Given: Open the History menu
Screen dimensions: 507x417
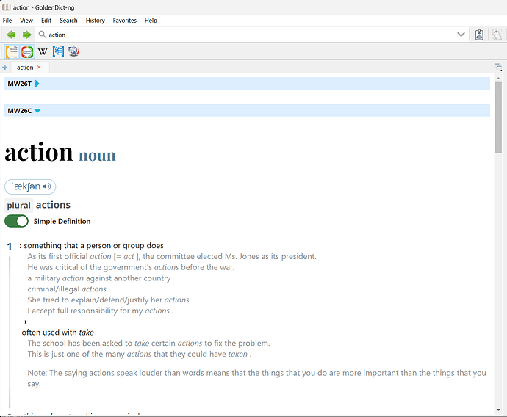Looking at the screenshot, I should 95,21.
